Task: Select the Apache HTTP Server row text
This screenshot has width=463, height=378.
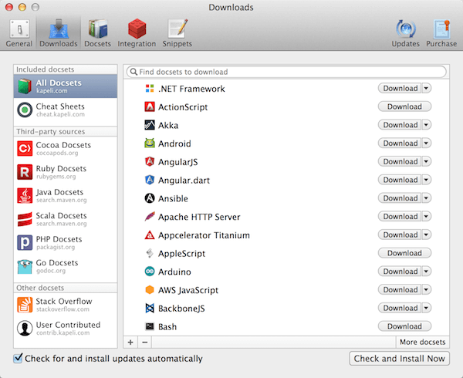Action: pos(199,217)
